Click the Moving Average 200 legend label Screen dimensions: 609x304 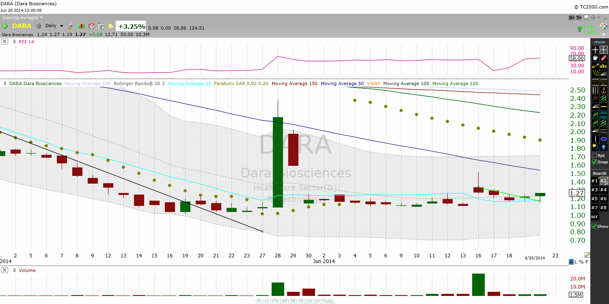(x=87, y=83)
